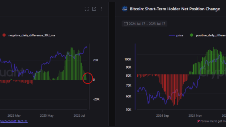Screen dimensions: 226x127
Task: Click the Follow me note on right chart
Action: pos(213,121)
